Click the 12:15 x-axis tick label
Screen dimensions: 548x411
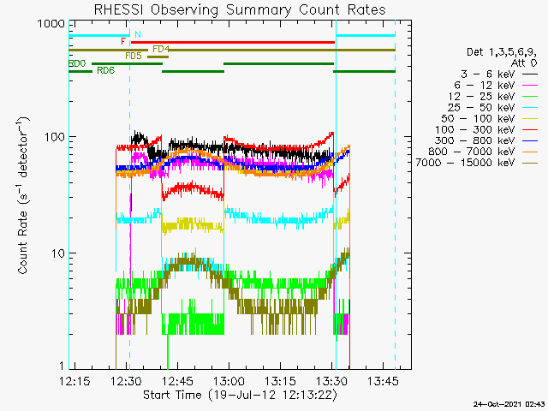pos(75,381)
